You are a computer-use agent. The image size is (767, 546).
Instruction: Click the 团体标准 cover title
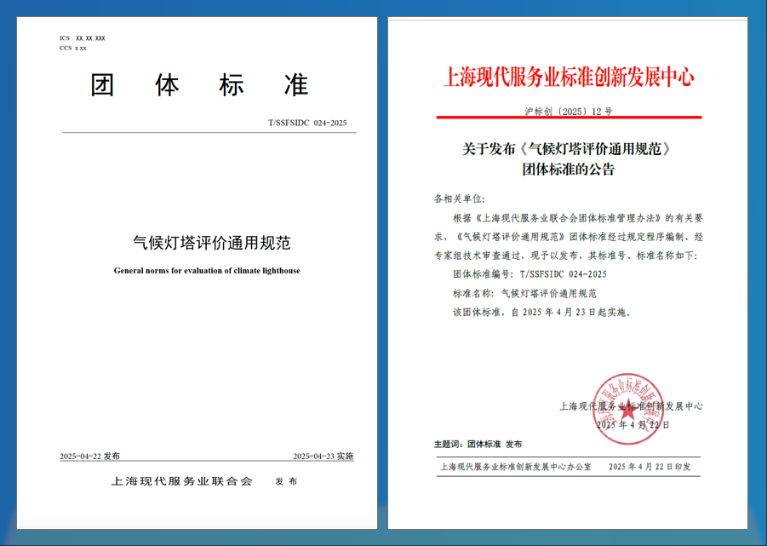click(x=197, y=83)
